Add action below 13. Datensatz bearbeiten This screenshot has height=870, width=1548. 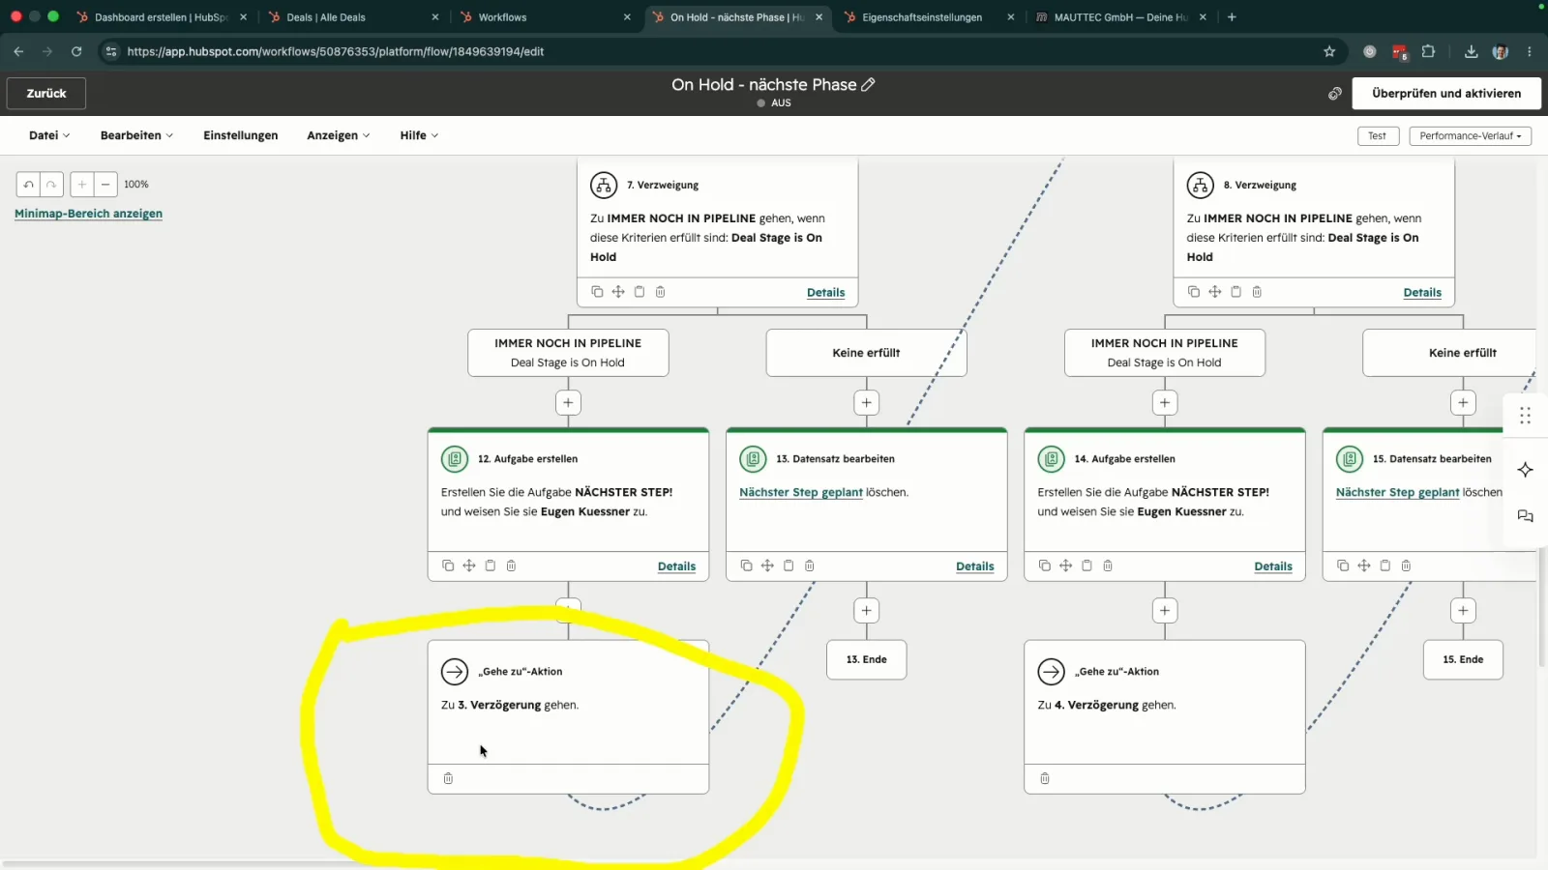[867, 610]
